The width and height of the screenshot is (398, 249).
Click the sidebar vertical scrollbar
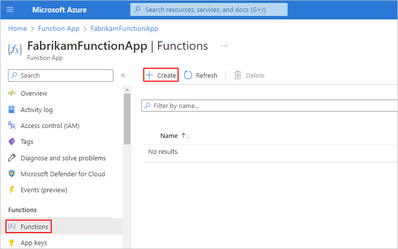(127, 120)
